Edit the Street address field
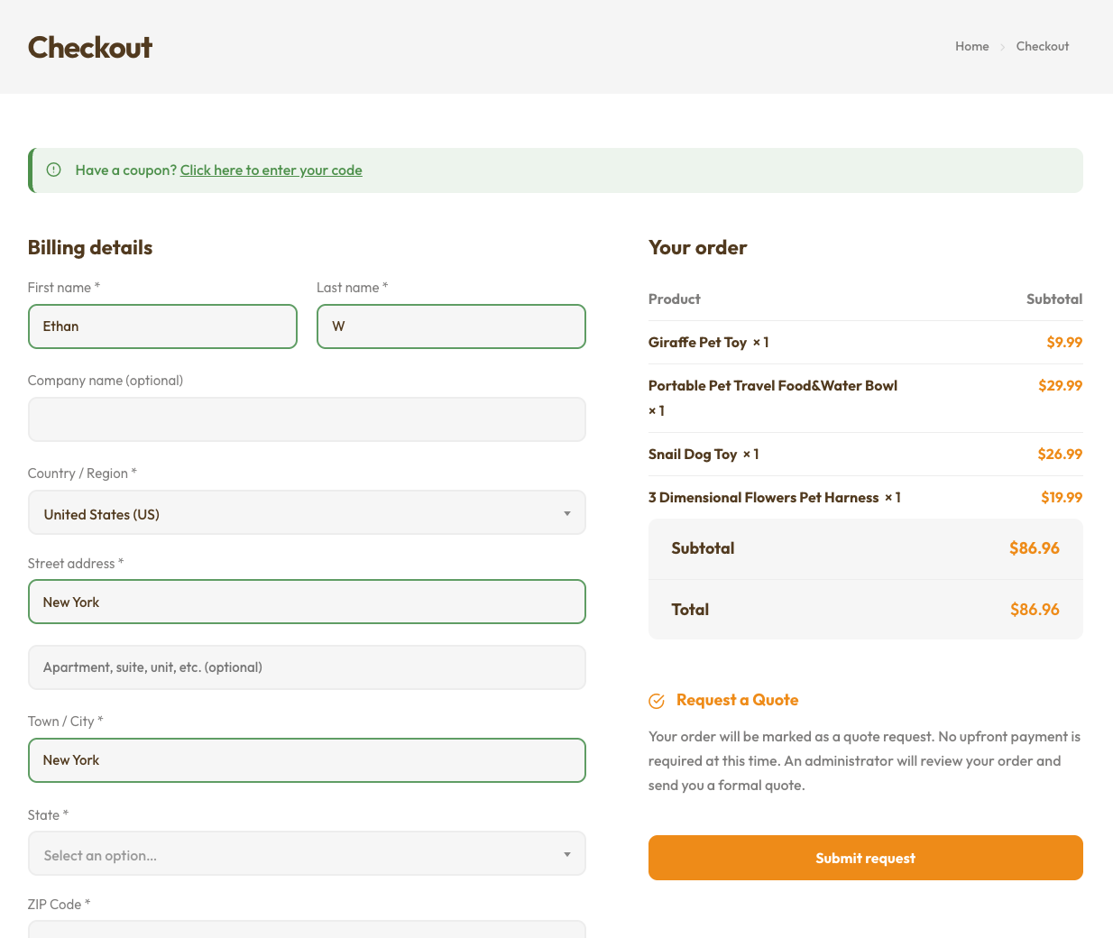The width and height of the screenshot is (1113, 938). [x=307, y=602]
